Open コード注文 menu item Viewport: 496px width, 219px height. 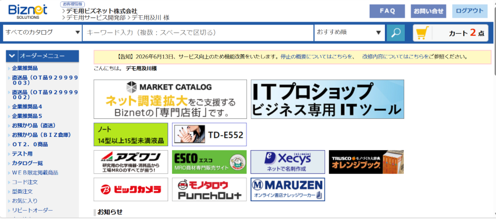pyautogui.click(x=25, y=182)
